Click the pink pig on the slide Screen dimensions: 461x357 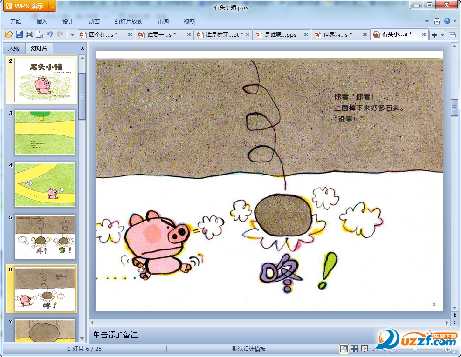157,245
